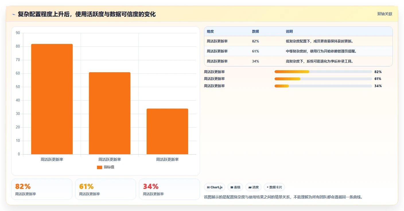This screenshot has width=404, height=211.
Task: Click the middle chart bar at 61
Action: [x=110, y=113]
